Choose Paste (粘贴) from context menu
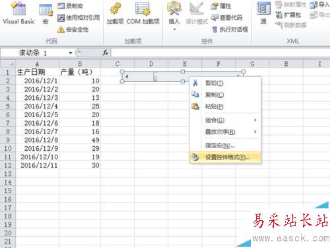This screenshot has height=248, width=330. pyautogui.click(x=225, y=106)
